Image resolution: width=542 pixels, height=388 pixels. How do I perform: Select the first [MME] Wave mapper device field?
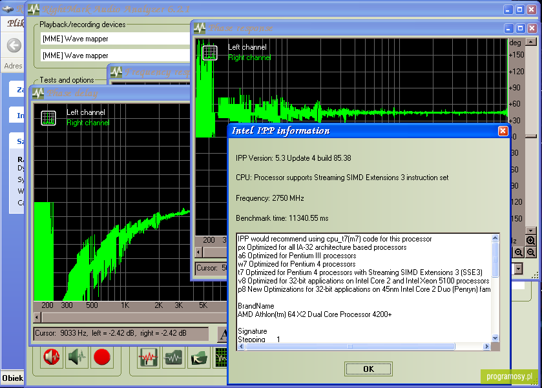tap(115, 39)
